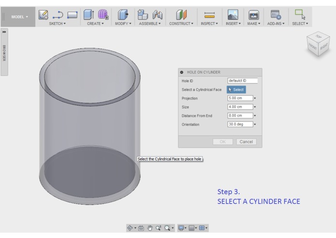Click the Create Sketch icon
This screenshot has height=238, width=336.
point(44,15)
